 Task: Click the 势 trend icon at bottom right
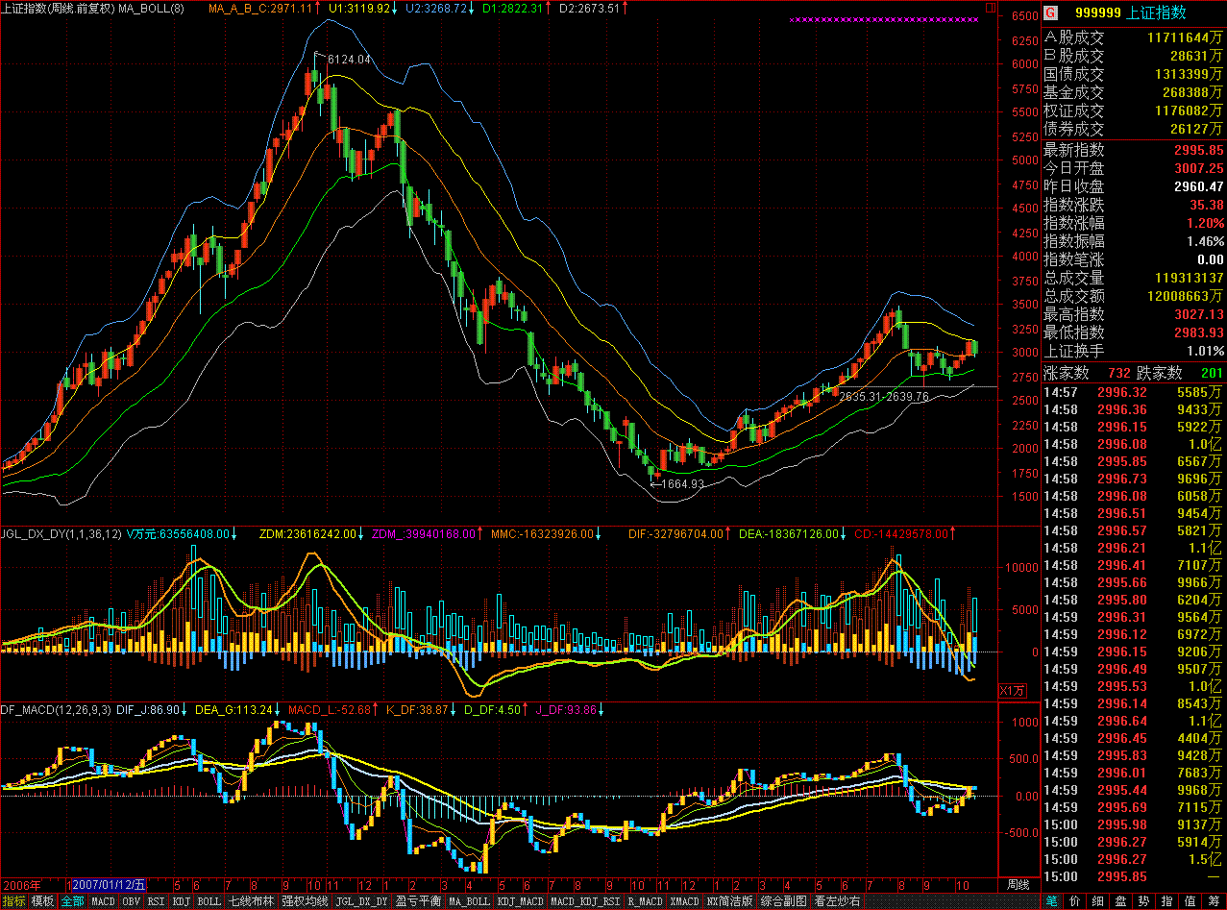point(1143,901)
